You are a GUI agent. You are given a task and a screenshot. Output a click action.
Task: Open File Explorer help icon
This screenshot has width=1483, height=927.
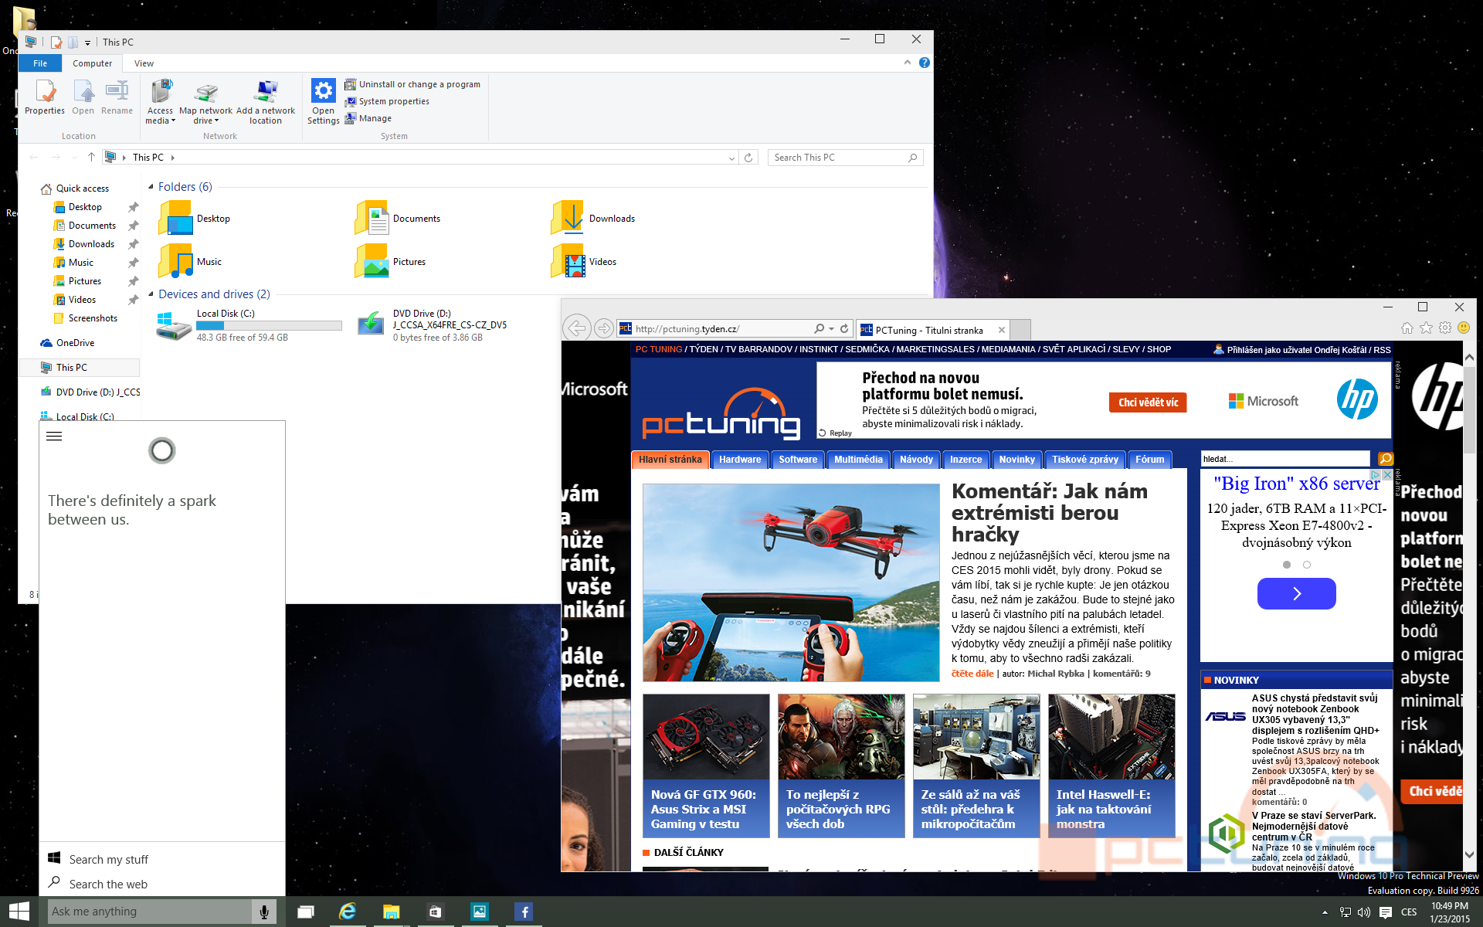click(925, 63)
